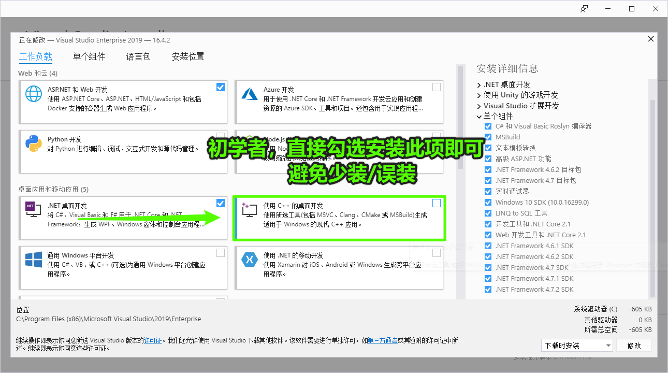Image resolution: width=668 pixels, height=373 pixels.
Task: Click the 所需总空间 -605 KB value
Action: pos(640,330)
